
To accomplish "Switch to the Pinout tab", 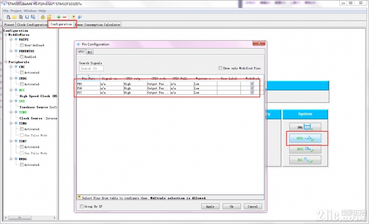I will click(9, 25).
